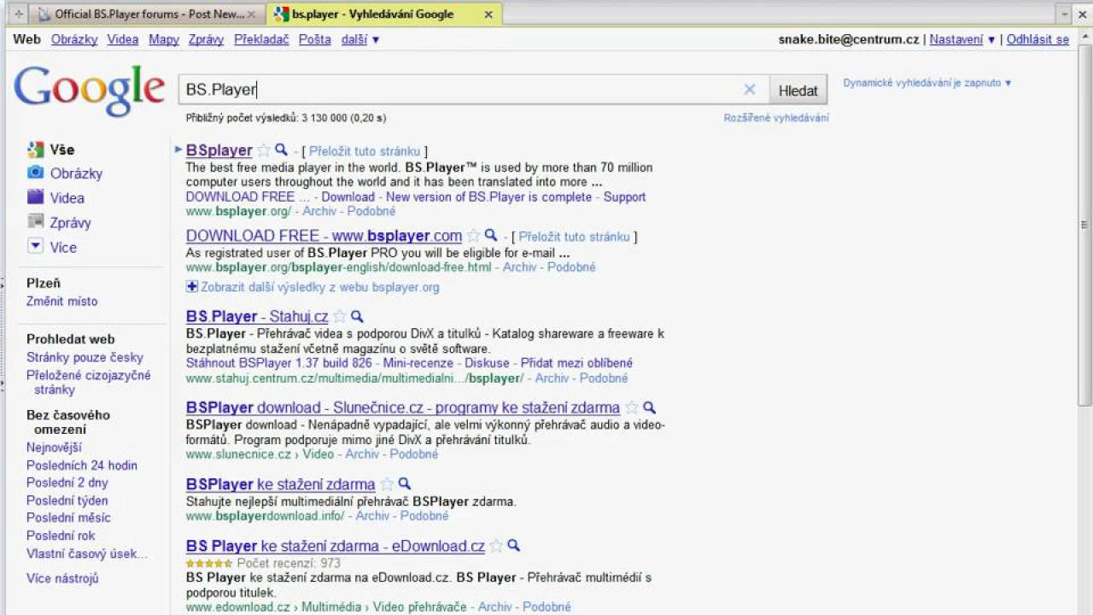Open the další dropdown menu

(360, 39)
